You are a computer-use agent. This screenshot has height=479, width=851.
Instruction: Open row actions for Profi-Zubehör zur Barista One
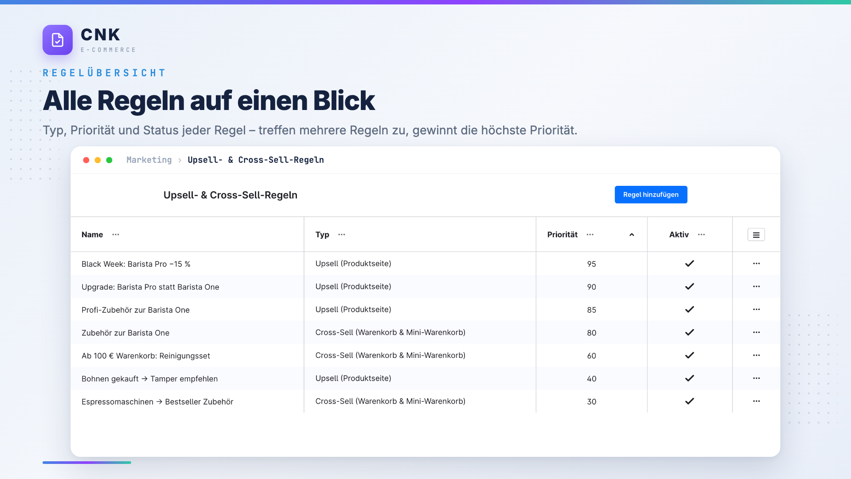pos(756,310)
